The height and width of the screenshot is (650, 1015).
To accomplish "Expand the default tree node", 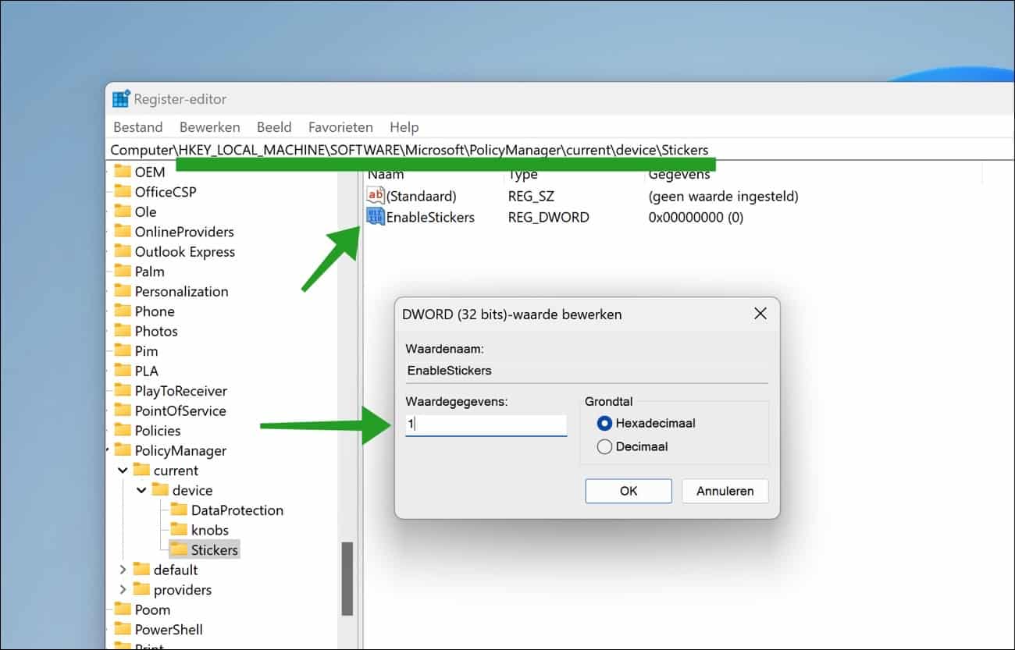I will tap(123, 570).
